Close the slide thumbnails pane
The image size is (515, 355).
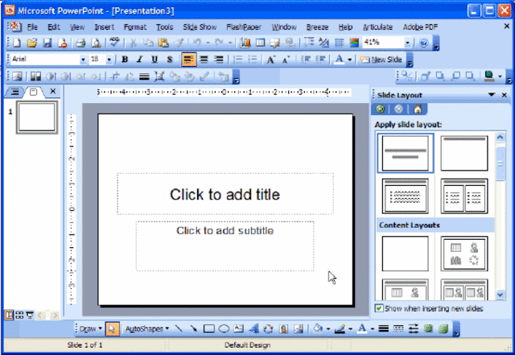(52, 91)
